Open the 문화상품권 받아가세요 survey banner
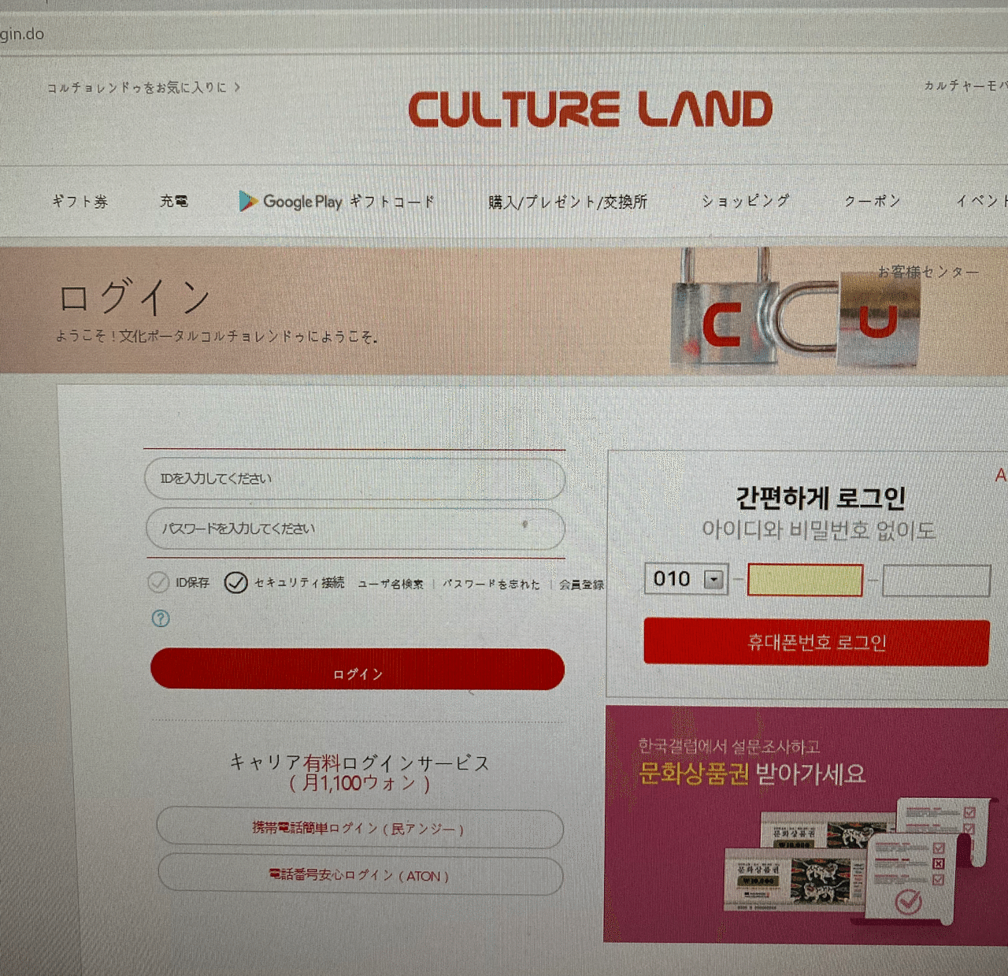Viewport: 1008px width, 976px height. [x=806, y=824]
